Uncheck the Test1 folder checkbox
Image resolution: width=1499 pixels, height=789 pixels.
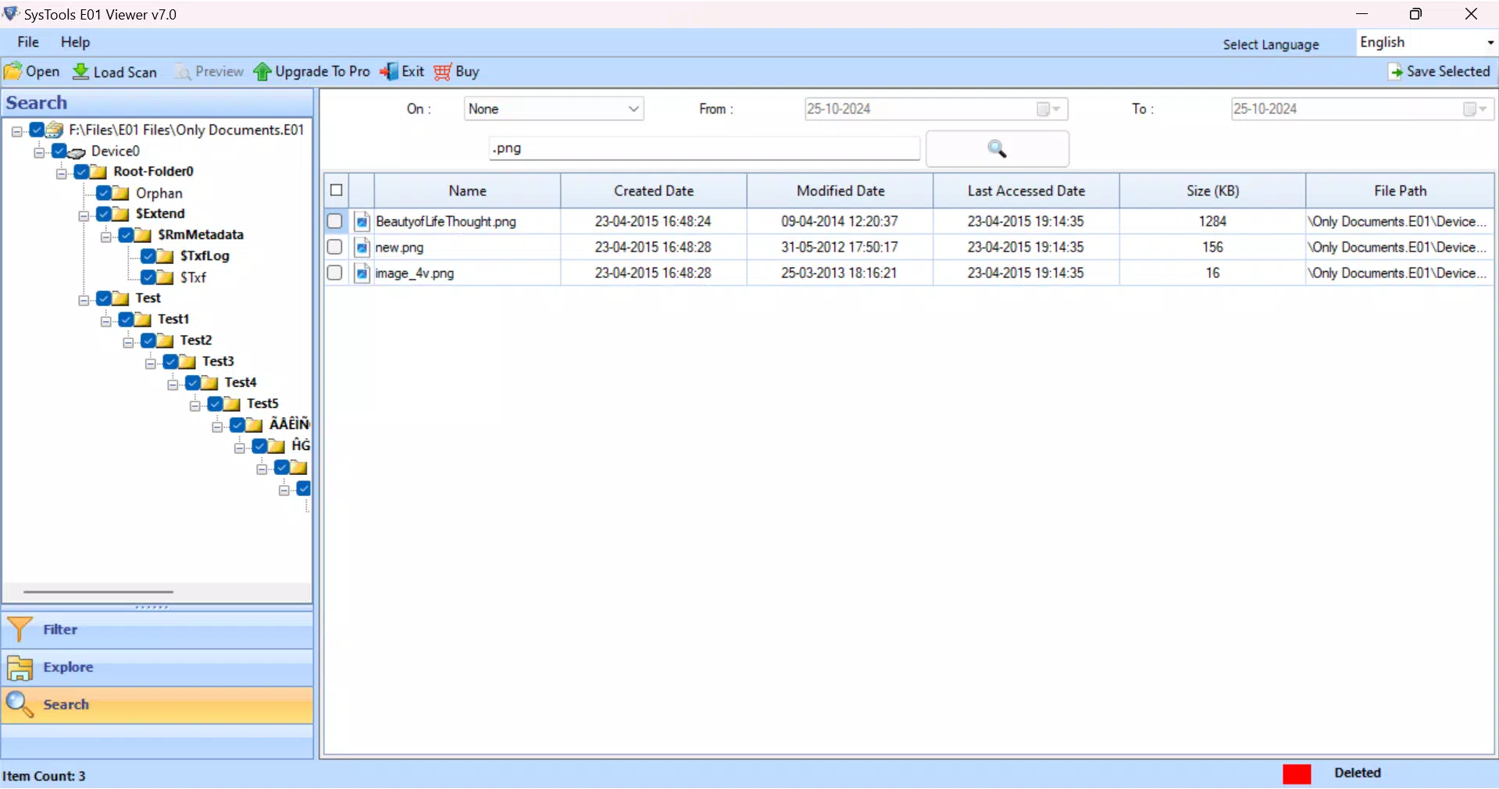click(x=126, y=319)
